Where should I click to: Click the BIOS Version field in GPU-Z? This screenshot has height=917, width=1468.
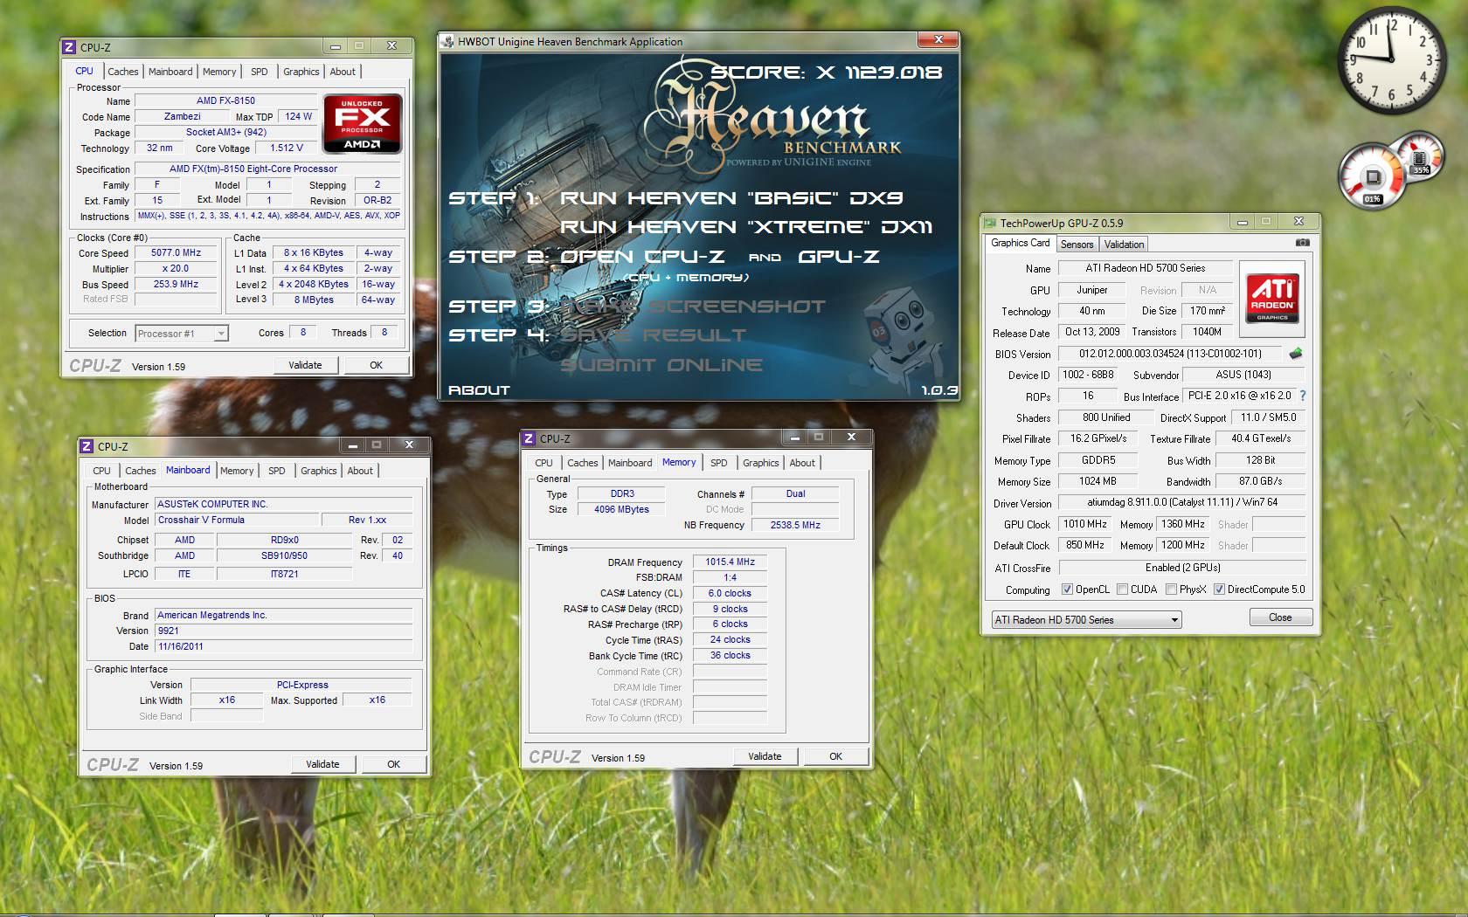pos(1170,354)
